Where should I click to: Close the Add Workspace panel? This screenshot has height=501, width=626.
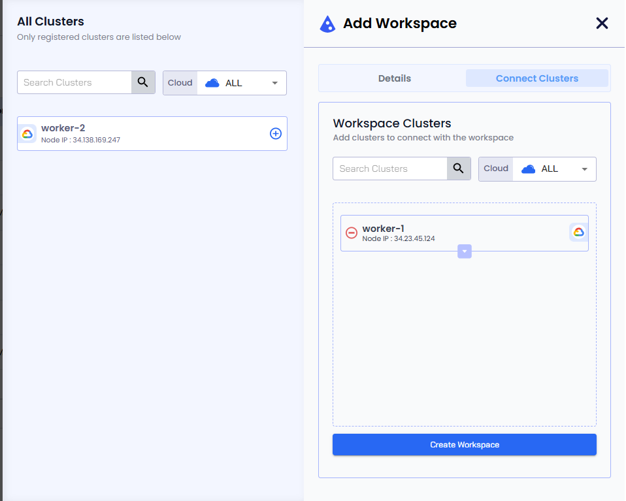602,24
